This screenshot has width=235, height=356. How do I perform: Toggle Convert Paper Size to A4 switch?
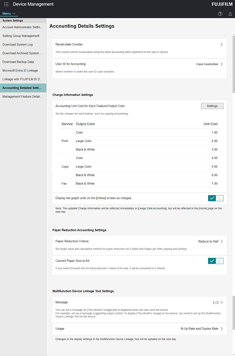point(215,261)
